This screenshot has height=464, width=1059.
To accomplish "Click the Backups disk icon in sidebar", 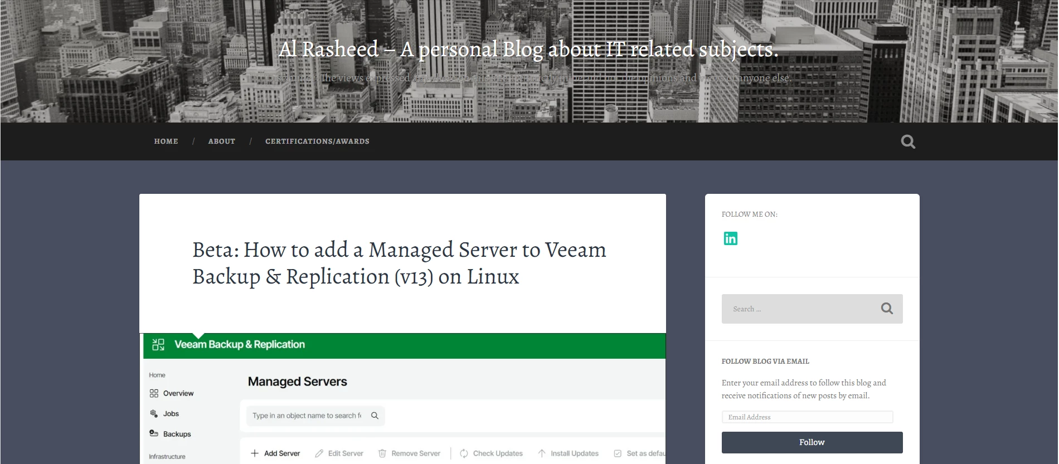I will click(x=154, y=433).
